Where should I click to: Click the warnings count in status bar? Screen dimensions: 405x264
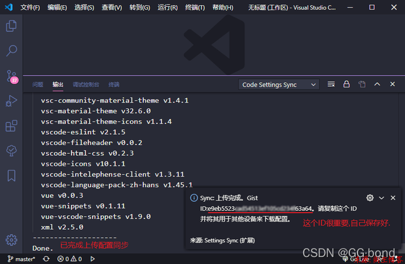77,259
